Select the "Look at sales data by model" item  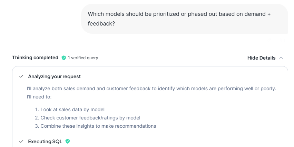point(72,109)
